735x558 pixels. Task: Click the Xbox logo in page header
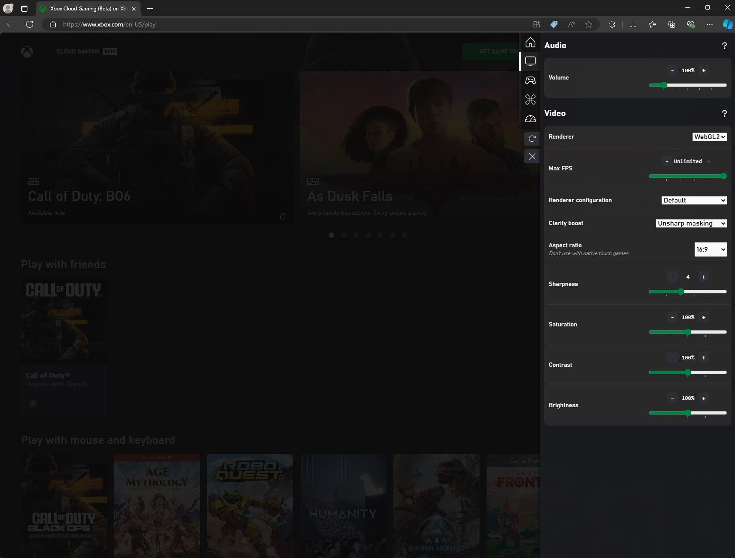pyautogui.click(x=27, y=52)
